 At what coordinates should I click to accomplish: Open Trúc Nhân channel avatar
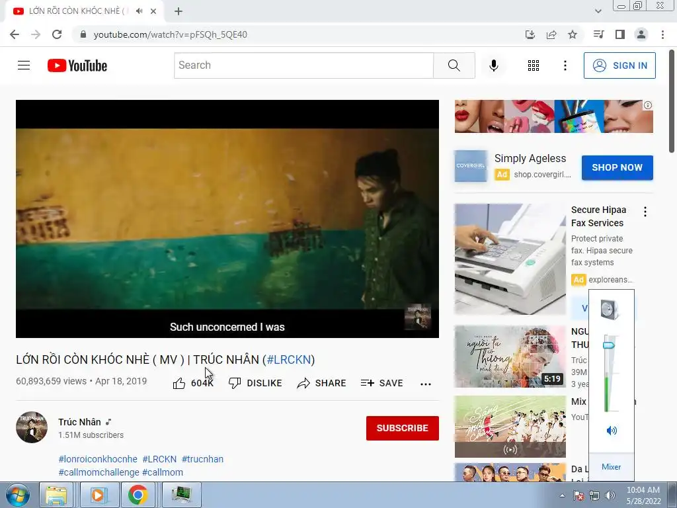coord(32,427)
